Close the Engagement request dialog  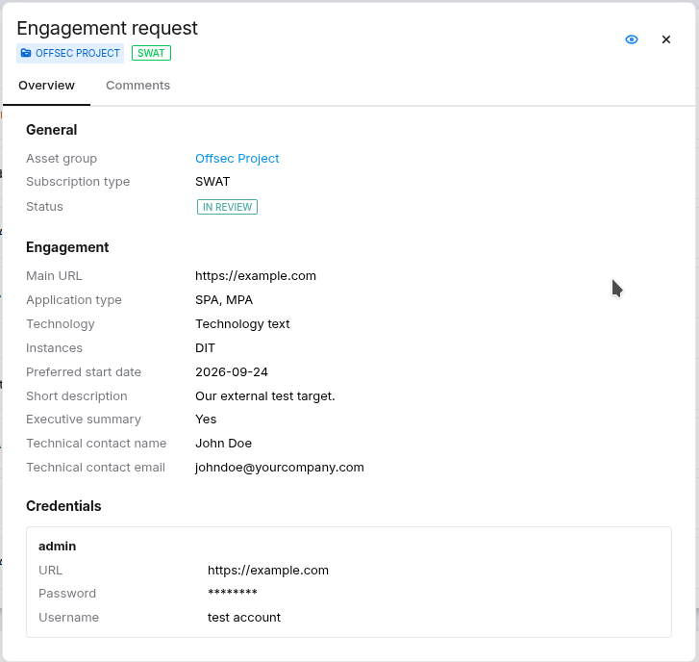tap(666, 39)
